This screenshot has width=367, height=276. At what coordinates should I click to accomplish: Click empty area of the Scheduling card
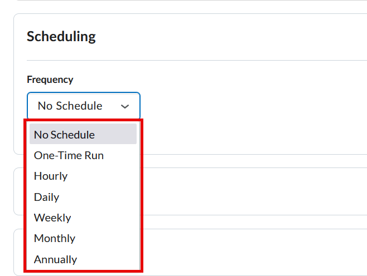(x=251, y=111)
